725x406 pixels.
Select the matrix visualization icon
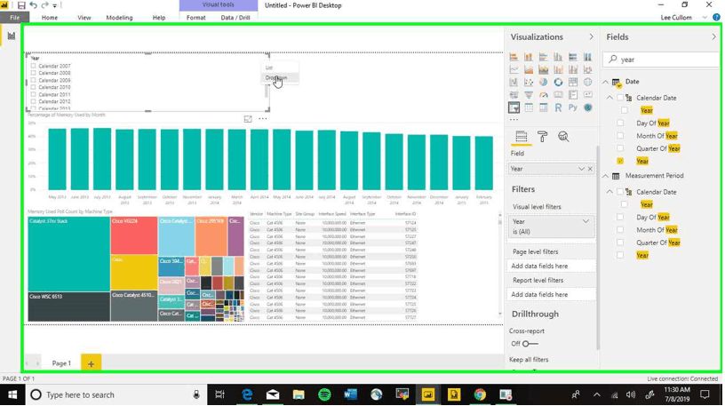(543, 107)
